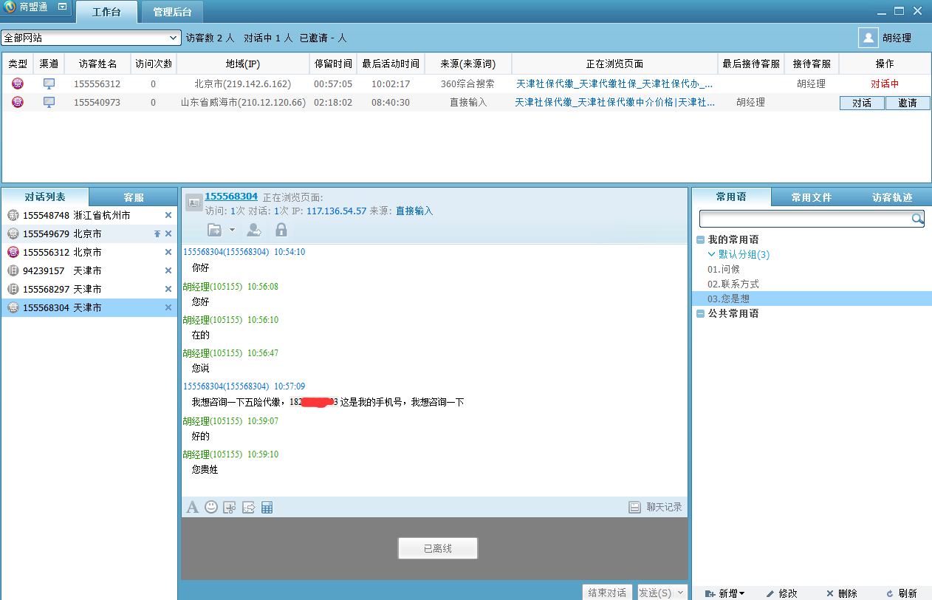
Task: Open the 商盟通 title dropdown menu
Action: 62,7
